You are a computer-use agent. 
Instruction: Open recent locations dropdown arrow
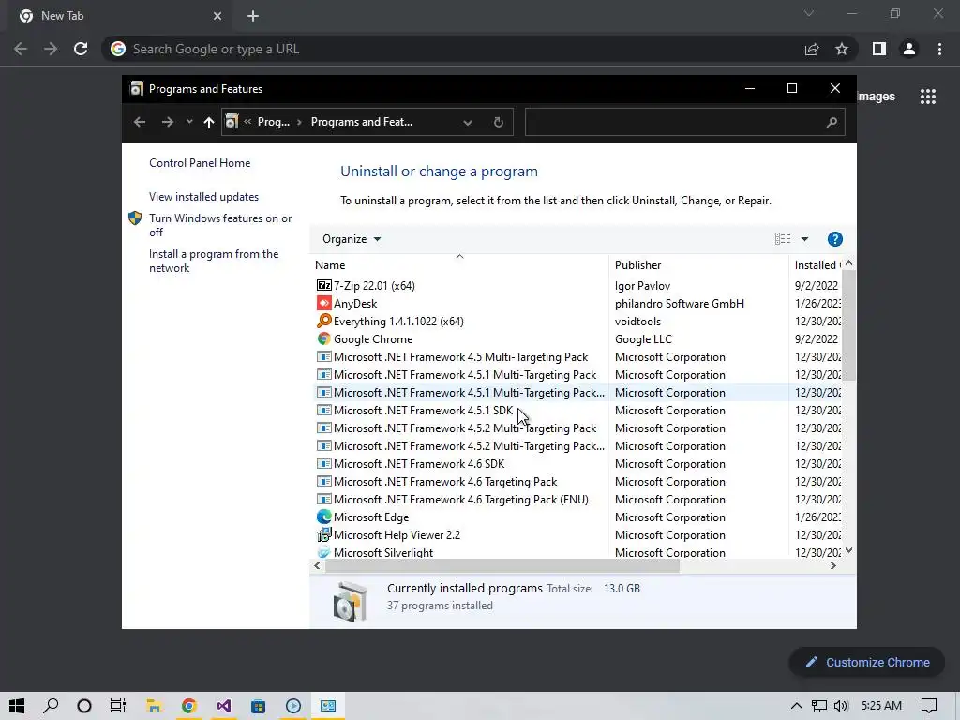point(189,122)
